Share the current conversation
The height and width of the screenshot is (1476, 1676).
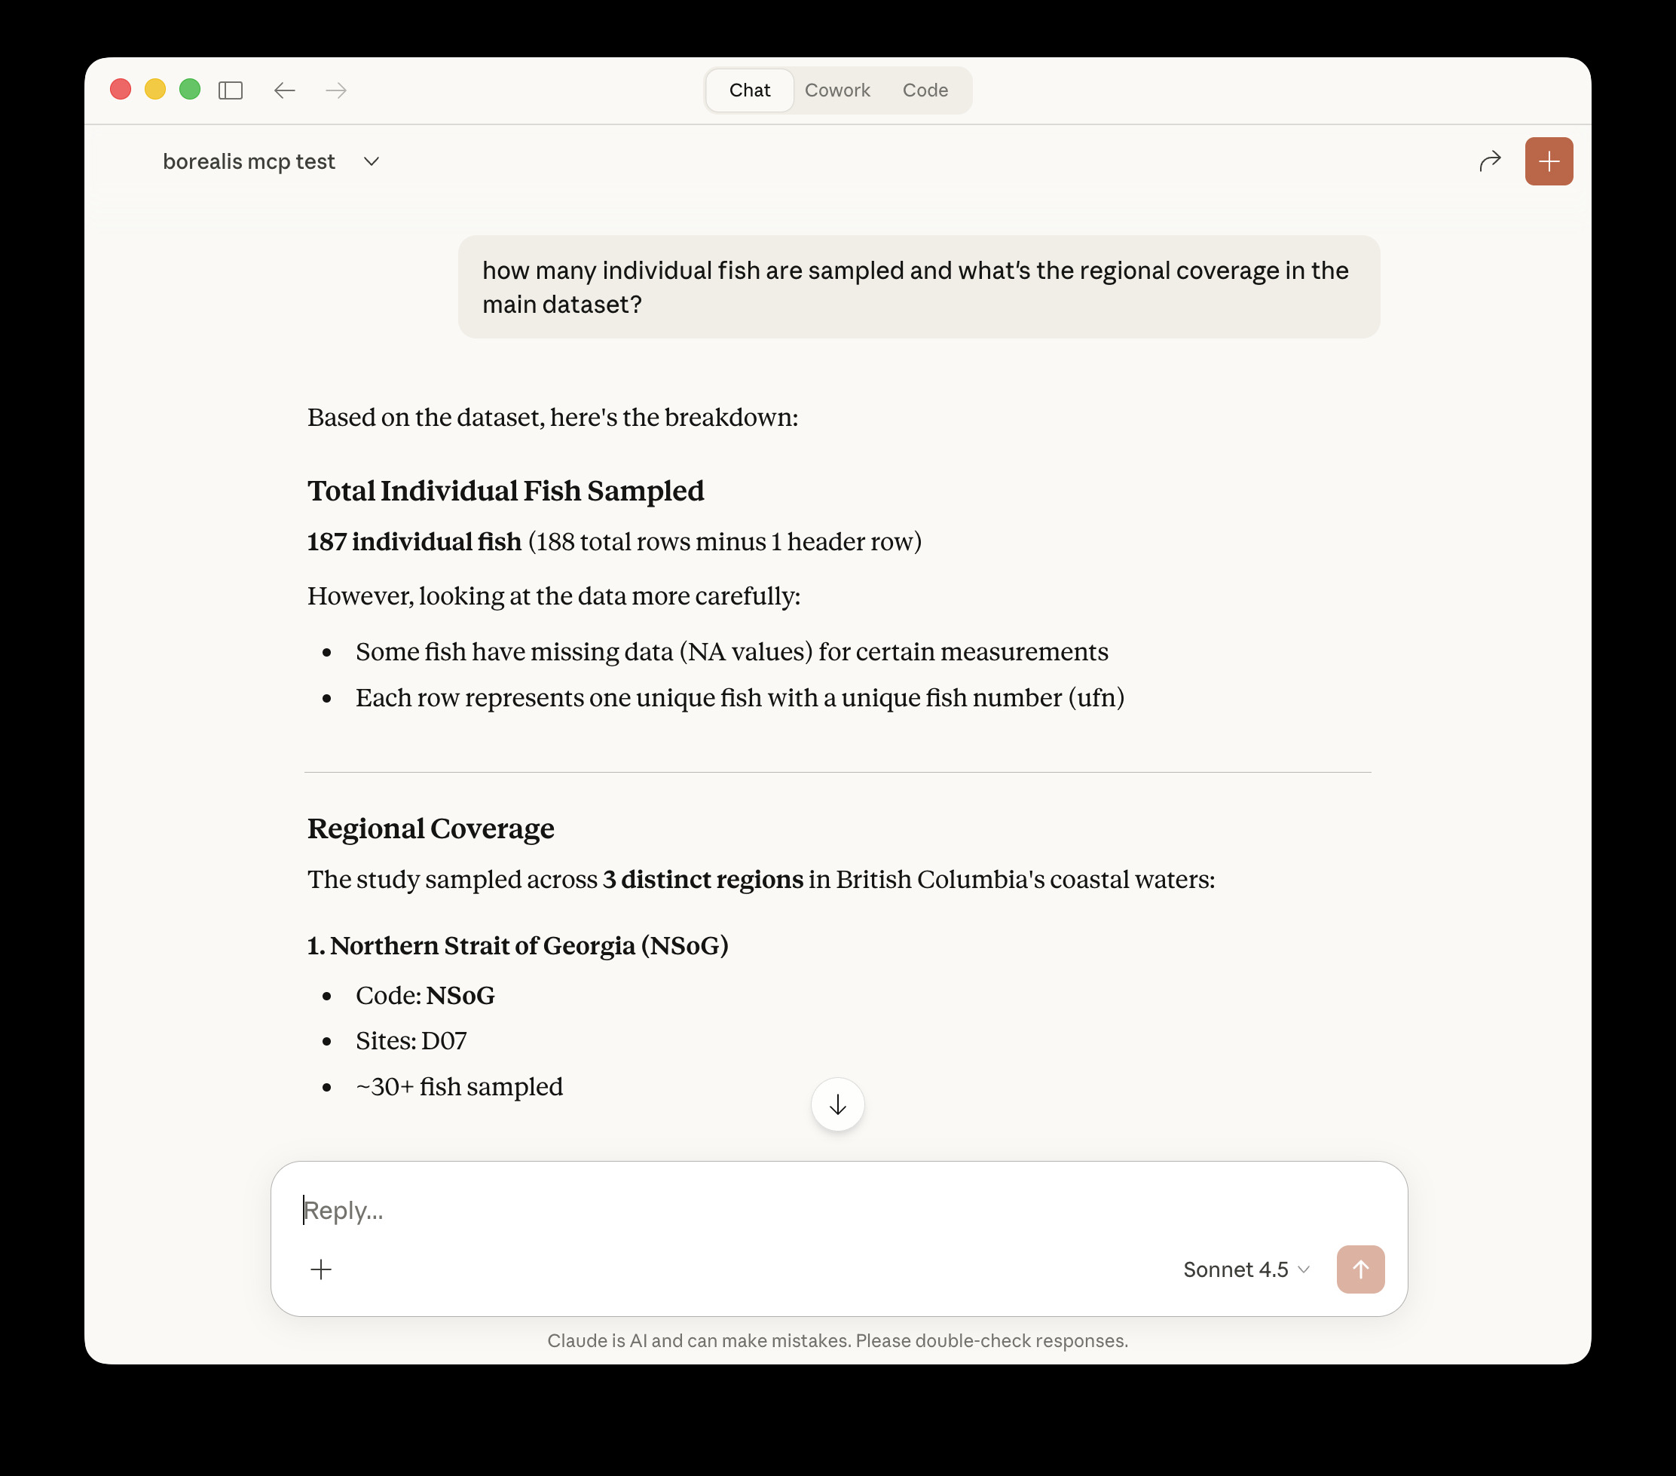click(1490, 161)
